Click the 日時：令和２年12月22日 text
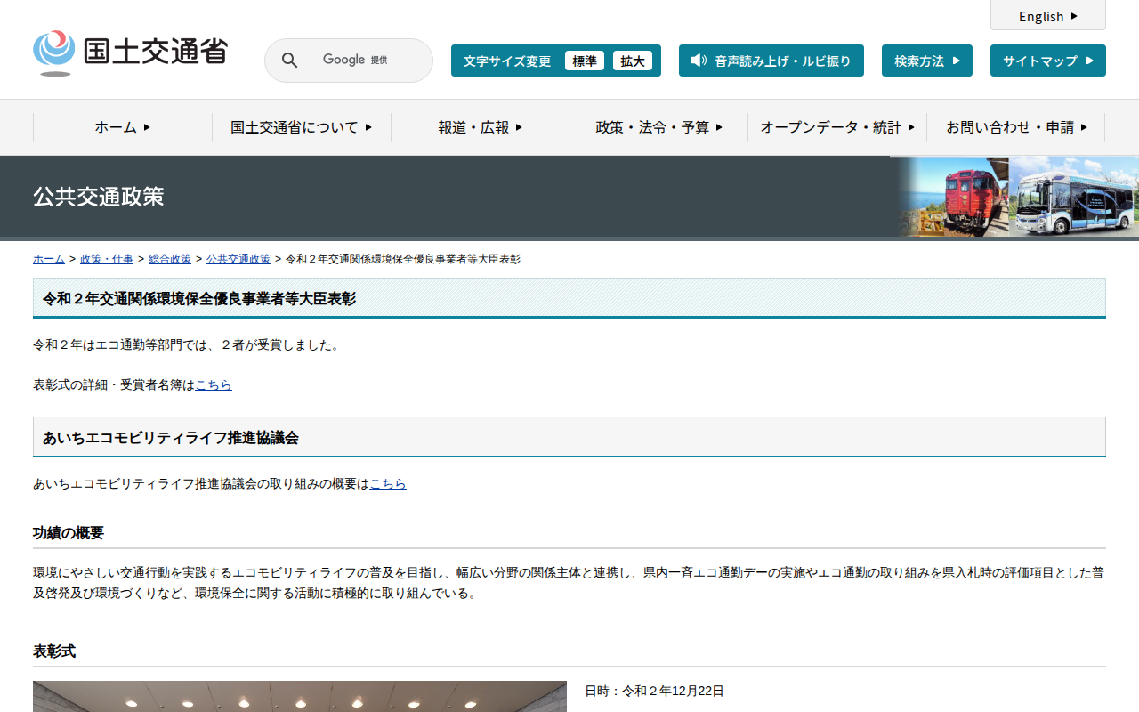This screenshot has width=1139, height=712. coord(654,691)
